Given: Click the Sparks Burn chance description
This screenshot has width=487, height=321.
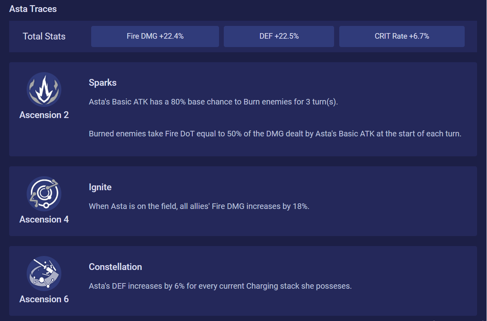Looking at the screenshot, I should pyautogui.click(x=213, y=102).
